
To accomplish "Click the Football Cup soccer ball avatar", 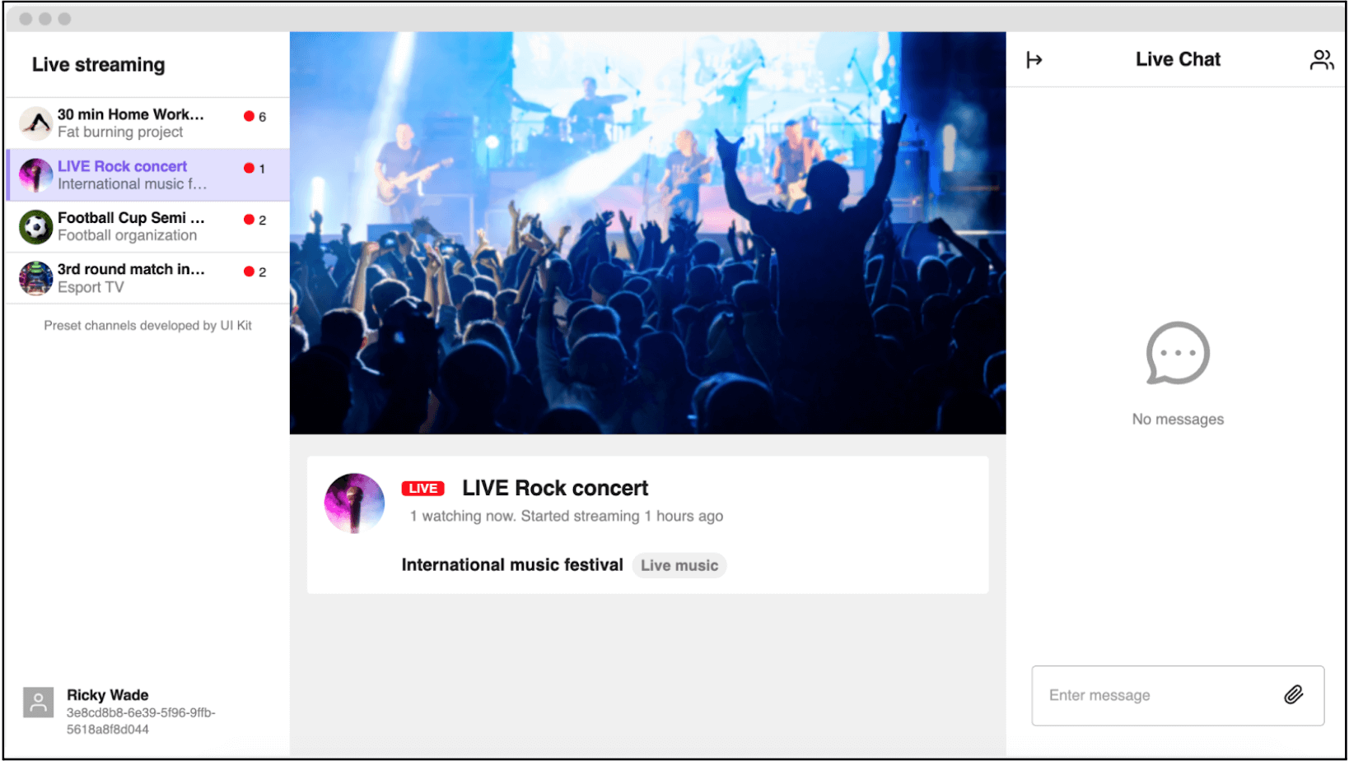I will (x=36, y=227).
